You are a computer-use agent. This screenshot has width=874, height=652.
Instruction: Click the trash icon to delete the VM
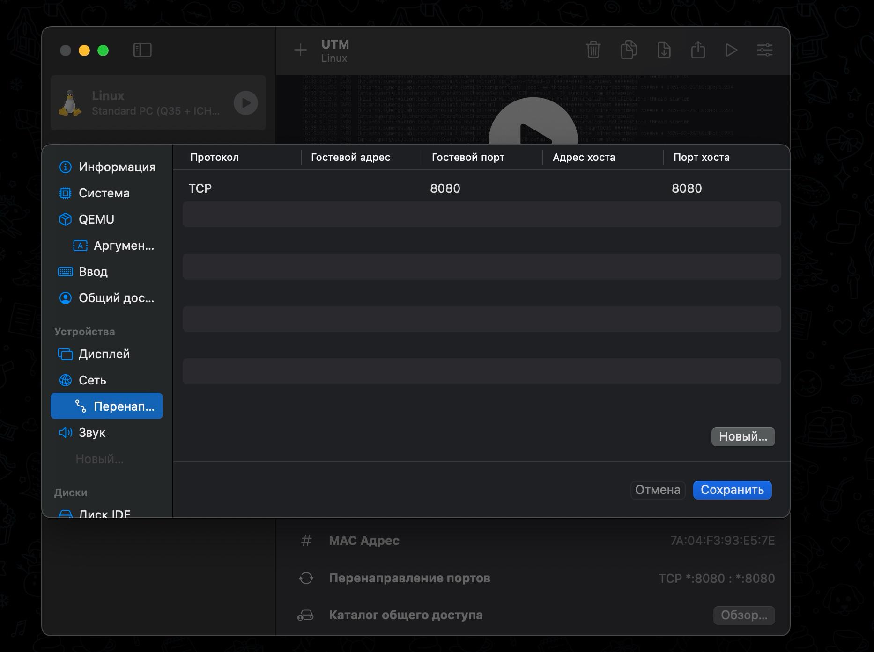pyautogui.click(x=593, y=50)
